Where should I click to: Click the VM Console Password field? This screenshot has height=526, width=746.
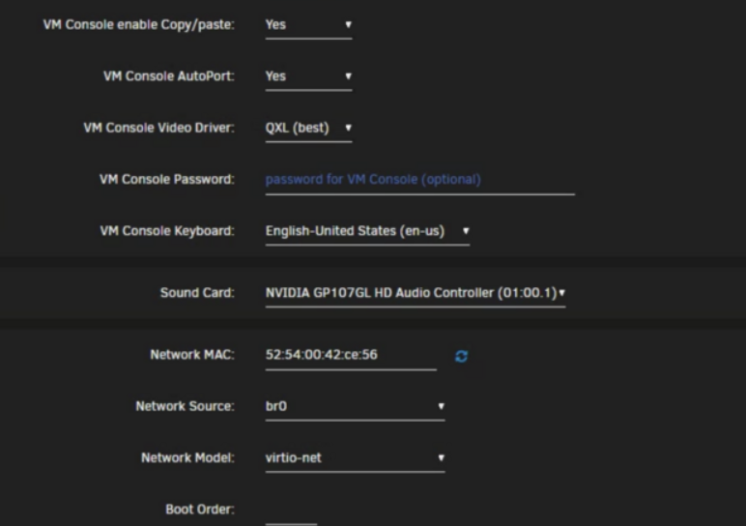point(420,180)
